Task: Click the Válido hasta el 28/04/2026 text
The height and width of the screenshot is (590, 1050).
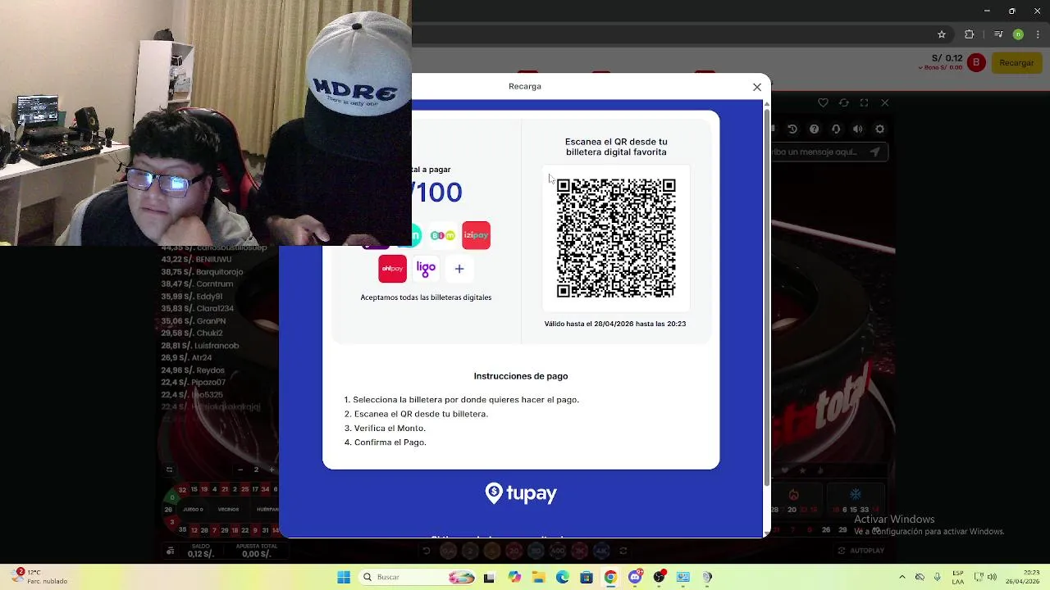Action: [615, 324]
